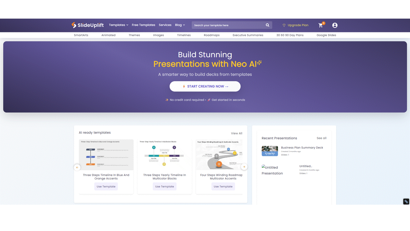The height and width of the screenshot is (231, 410).
Task: Click the 'Recent Presentations' heading
Action: click(279, 138)
